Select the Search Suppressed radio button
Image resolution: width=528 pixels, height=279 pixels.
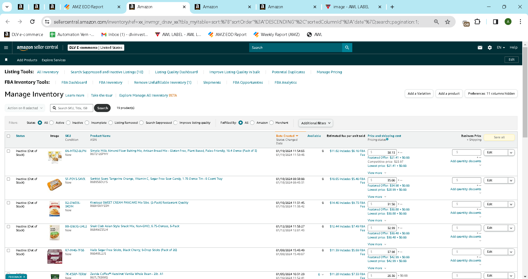click(141, 123)
